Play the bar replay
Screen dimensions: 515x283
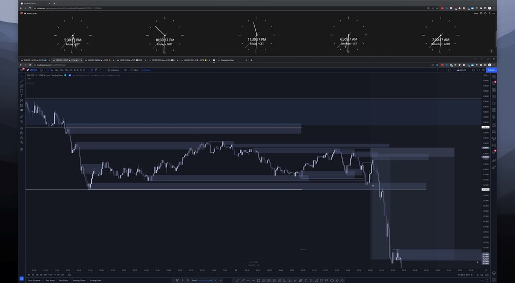(182, 280)
